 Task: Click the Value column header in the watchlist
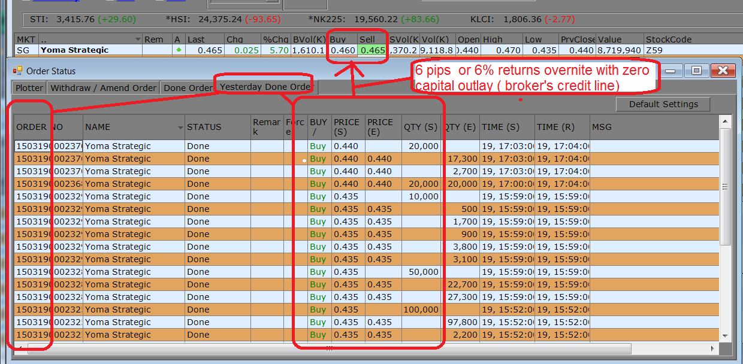(620, 40)
